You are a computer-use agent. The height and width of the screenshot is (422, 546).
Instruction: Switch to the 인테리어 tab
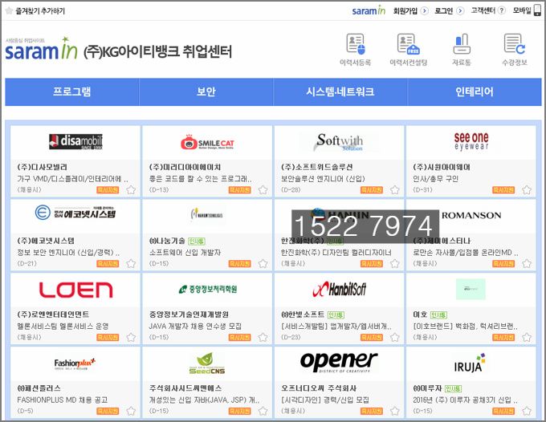(475, 91)
